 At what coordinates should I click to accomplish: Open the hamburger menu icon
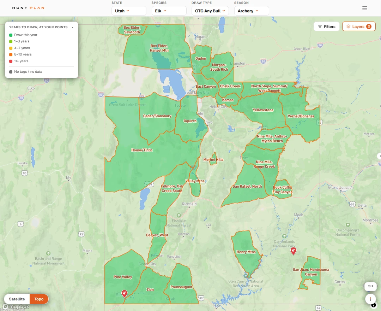(x=364, y=8)
